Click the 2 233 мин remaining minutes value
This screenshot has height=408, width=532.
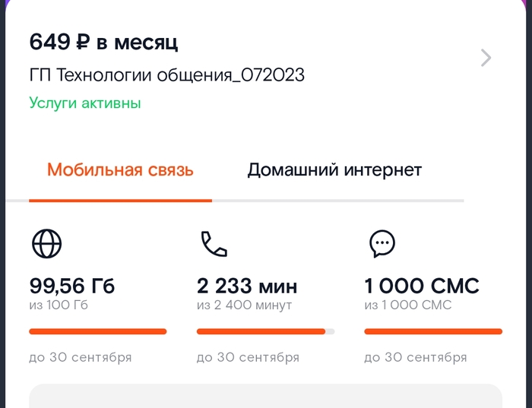pyautogui.click(x=247, y=286)
